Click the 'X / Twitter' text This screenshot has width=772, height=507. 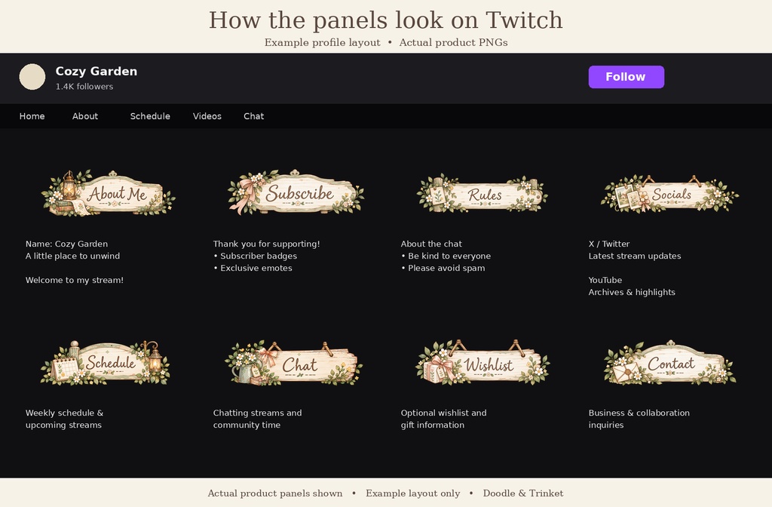click(x=609, y=244)
